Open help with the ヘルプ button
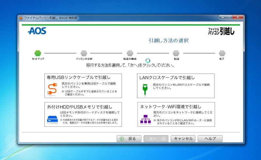The height and width of the screenshot is (160, 261). [x=210, y=138]
